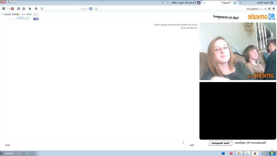Open the downloads arrow icon
This screenshot has height=156, width=277.
point(36,9)
